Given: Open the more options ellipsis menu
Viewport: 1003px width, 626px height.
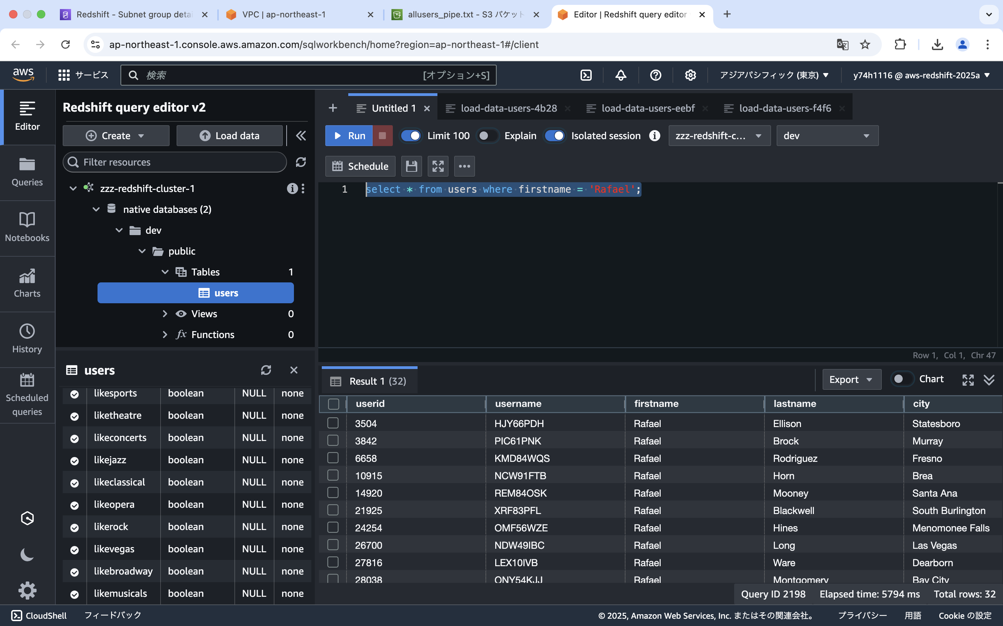Looking at the screenshot, I should click(x=464, y=167).
